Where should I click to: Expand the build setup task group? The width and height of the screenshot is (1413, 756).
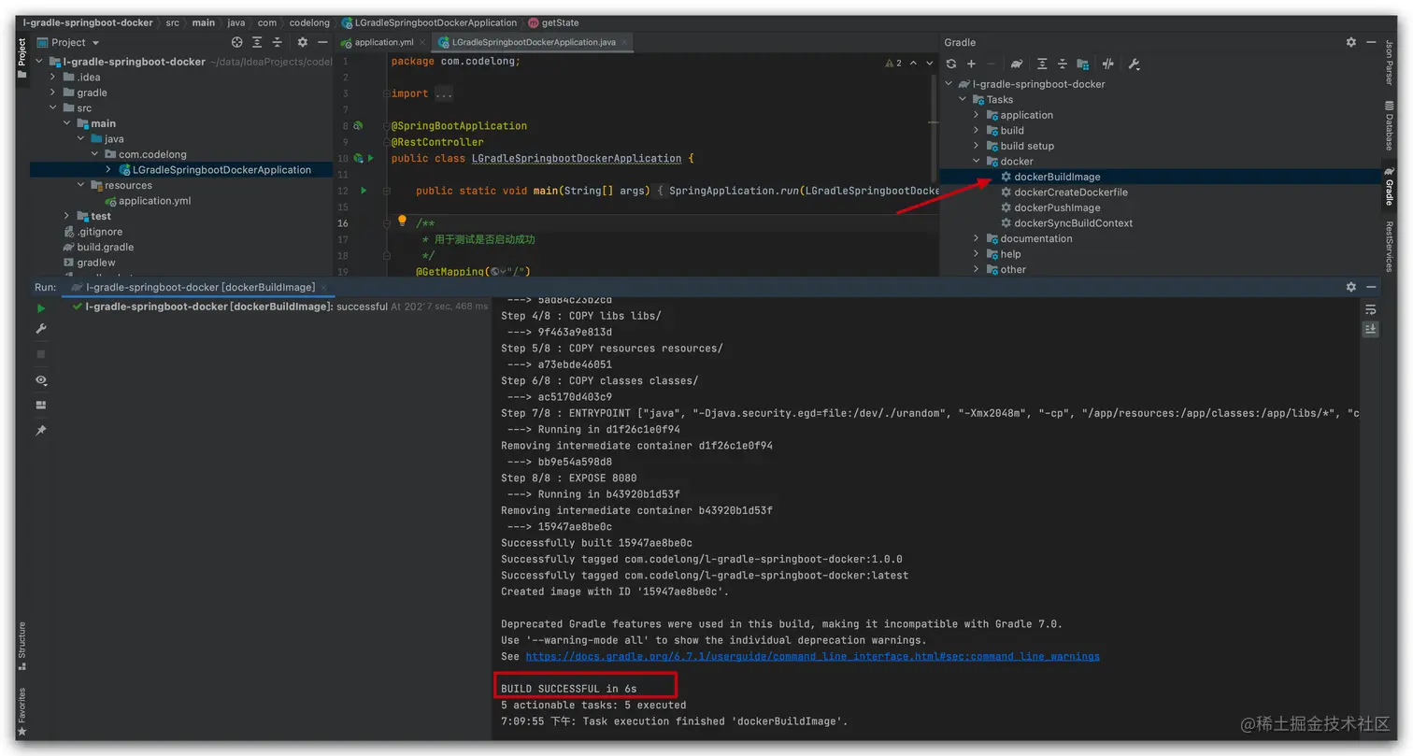977,146
